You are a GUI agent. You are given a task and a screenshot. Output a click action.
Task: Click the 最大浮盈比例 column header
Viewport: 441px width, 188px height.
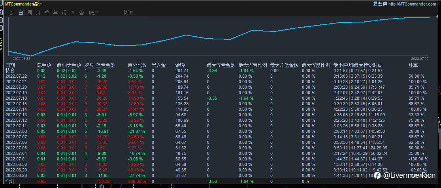(x=316, y=65)
